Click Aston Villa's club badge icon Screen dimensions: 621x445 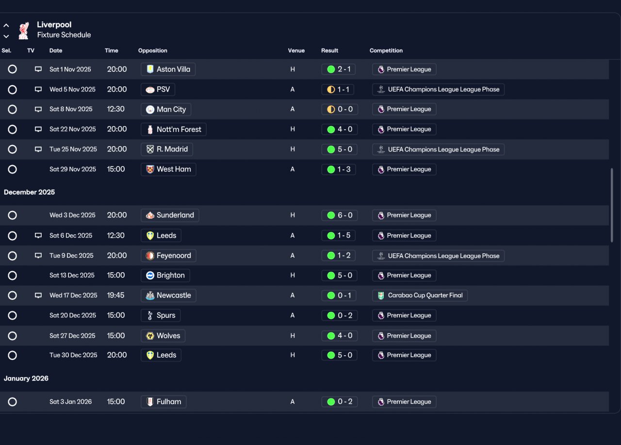(150, 69)
